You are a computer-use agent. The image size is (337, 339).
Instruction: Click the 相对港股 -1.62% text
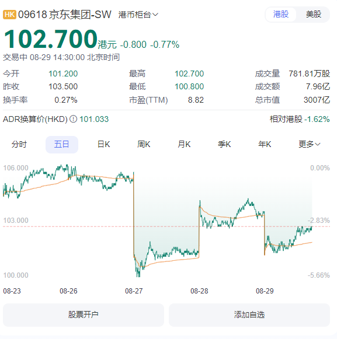[300, 120]
